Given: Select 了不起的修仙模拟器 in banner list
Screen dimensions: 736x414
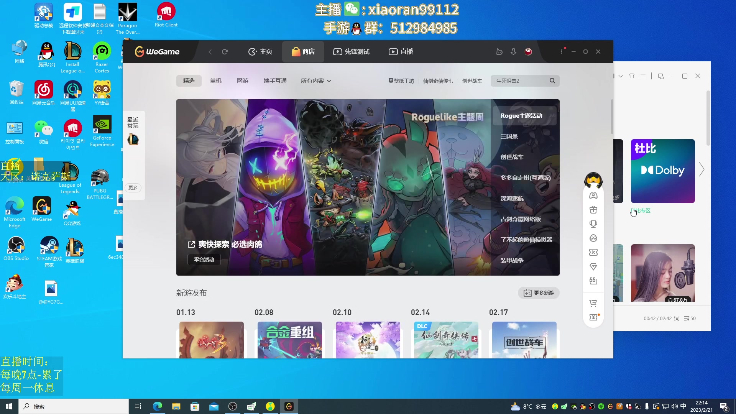Looking at the screenshot, I should [526, 240].
